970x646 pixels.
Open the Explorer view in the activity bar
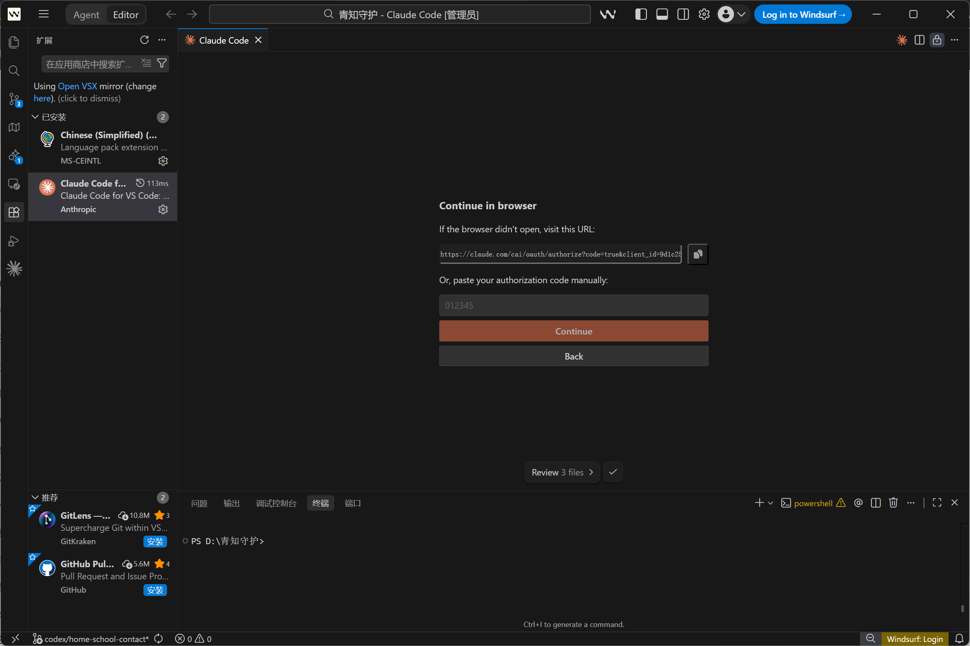pos(14,42)
